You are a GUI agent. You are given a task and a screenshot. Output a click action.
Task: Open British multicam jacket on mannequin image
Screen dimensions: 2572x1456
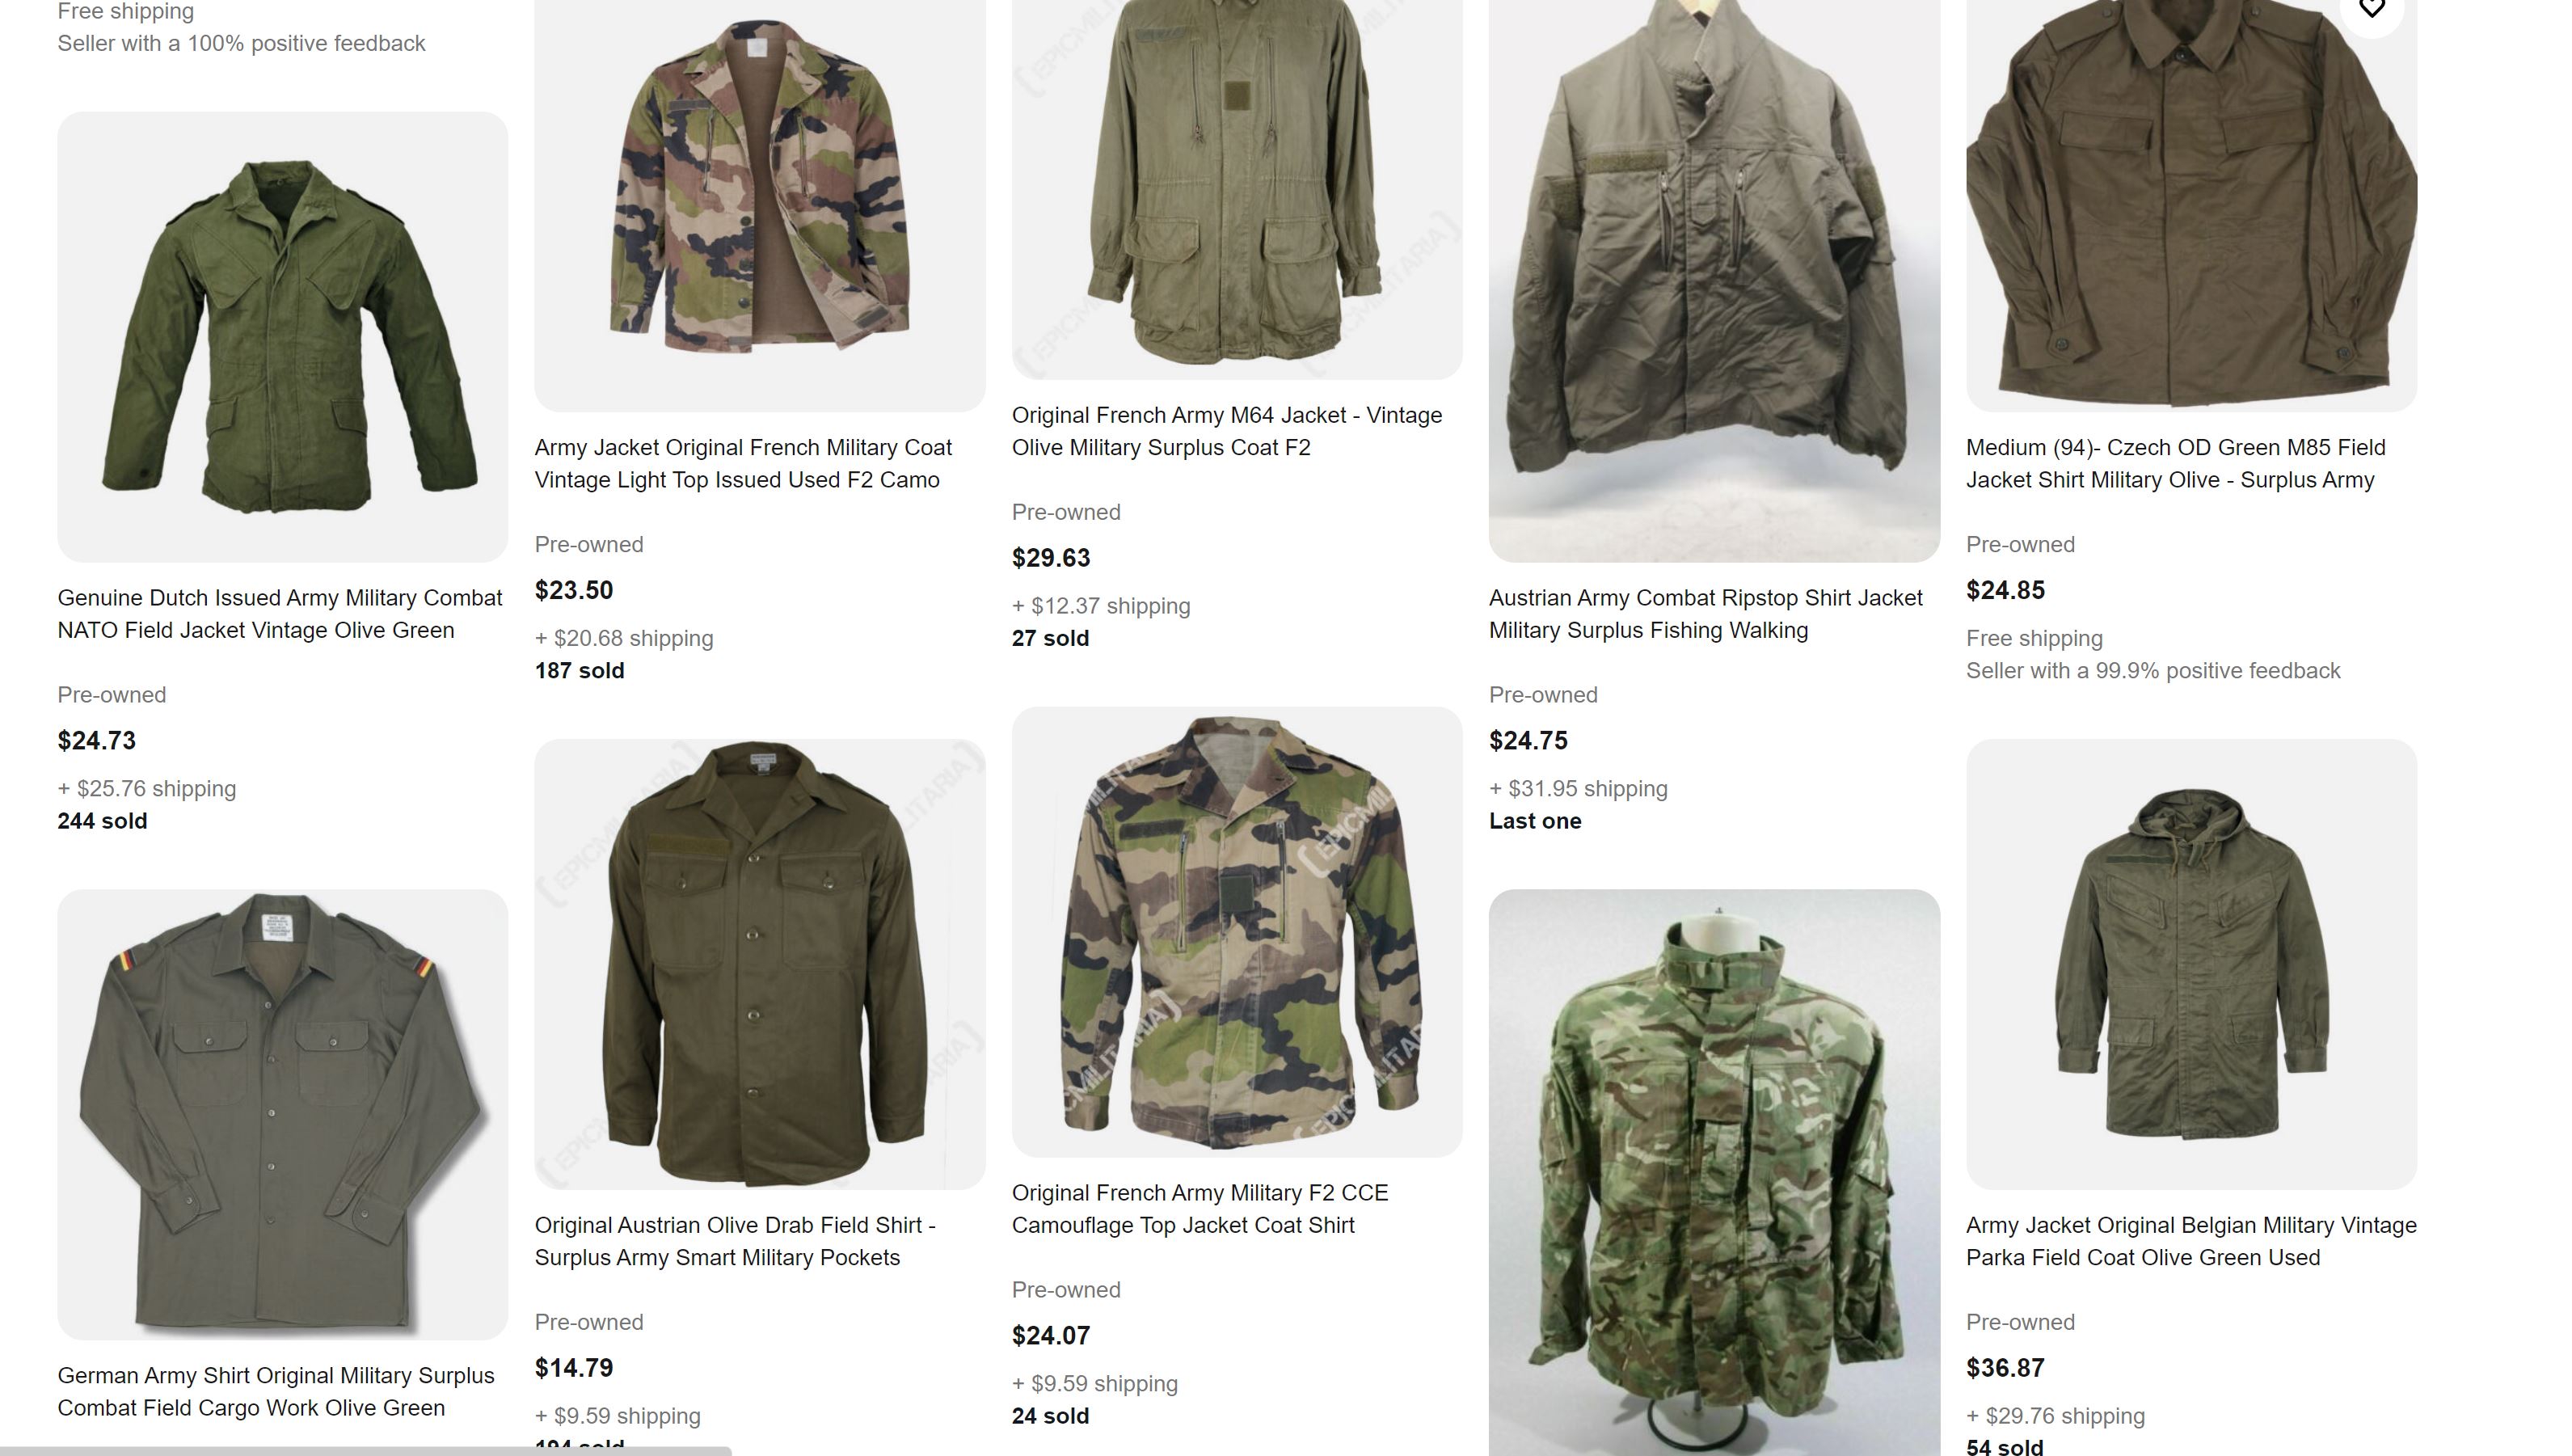1714,1172
